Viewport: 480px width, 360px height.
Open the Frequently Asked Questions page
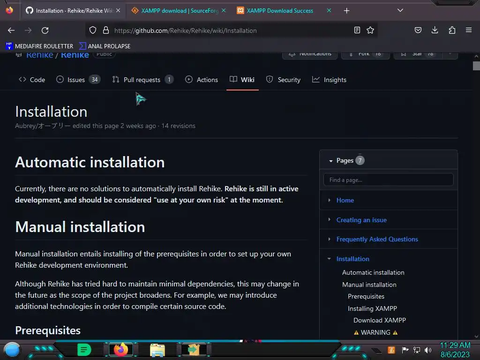coord(377,239)
